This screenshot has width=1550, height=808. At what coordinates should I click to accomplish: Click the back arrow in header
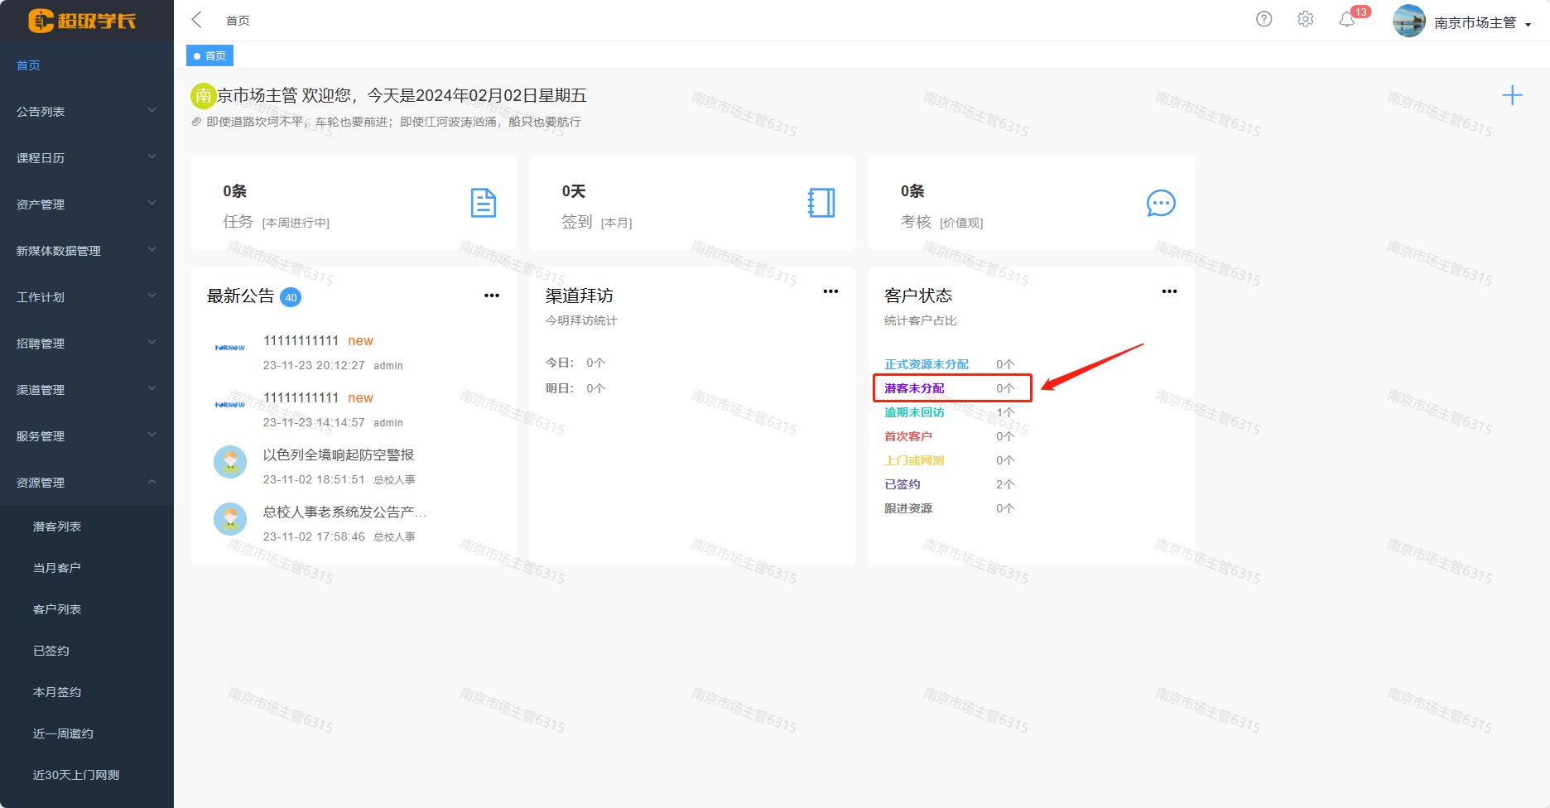pos(197,20)
